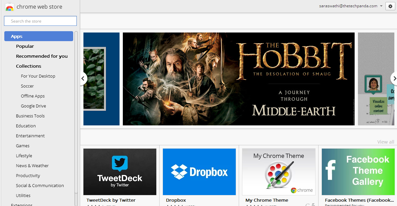397x206 pixels.
Task: Browse the Utilities category
Action: coord(23,195)
